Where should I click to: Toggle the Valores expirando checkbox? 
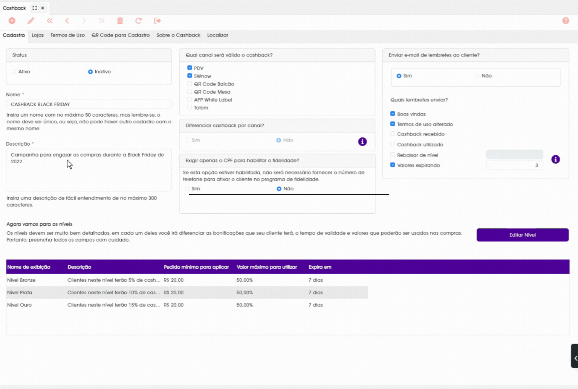[393, 165]
